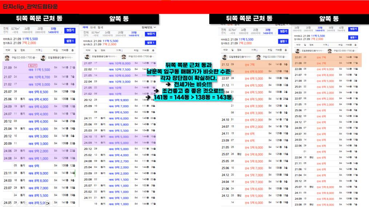This screenshot has width=369, height=207.
Task: Click price sort arrow in the left rear-gate sale list
Action: coord(41,50)
